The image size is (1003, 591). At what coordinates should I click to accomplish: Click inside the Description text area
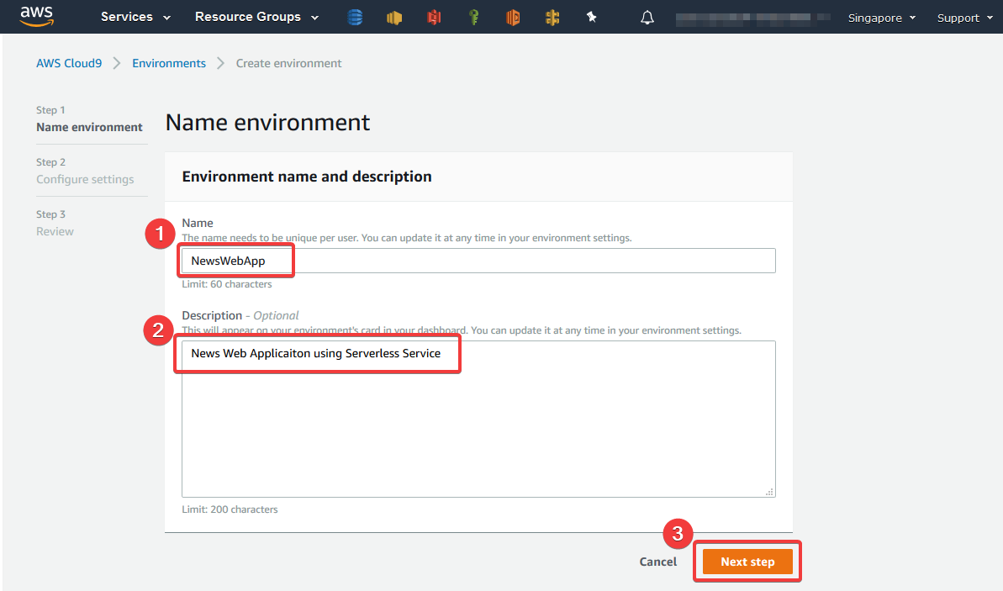click(478, 419)
